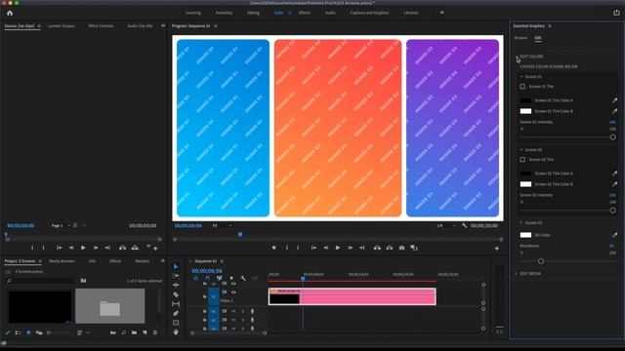Click Roundness slider handle
The image size is (625, 351).
click(x=541, y=261)
